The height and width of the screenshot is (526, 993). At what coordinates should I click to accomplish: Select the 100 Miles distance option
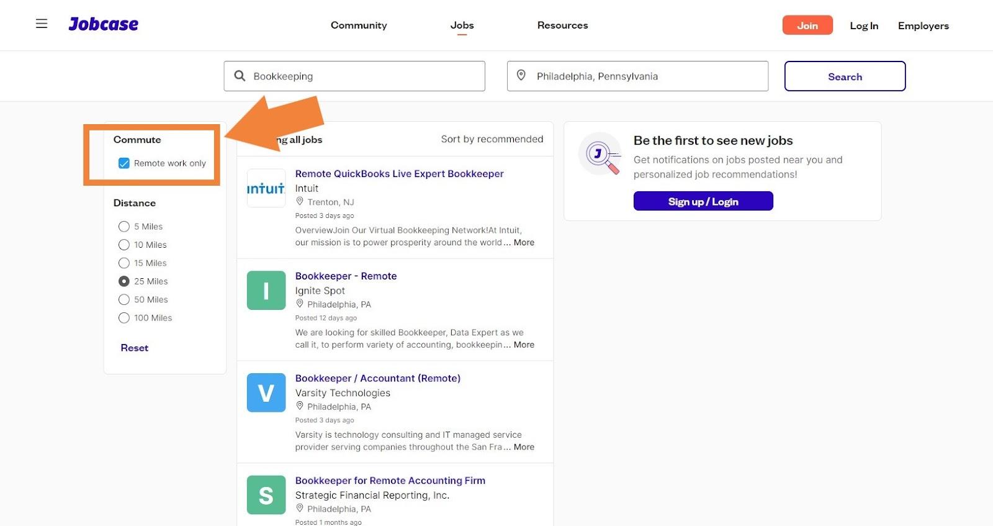click(x=124, y=318)
